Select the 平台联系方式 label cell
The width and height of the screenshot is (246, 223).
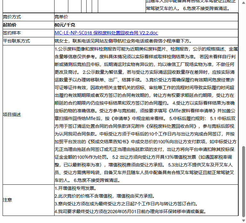29,41
